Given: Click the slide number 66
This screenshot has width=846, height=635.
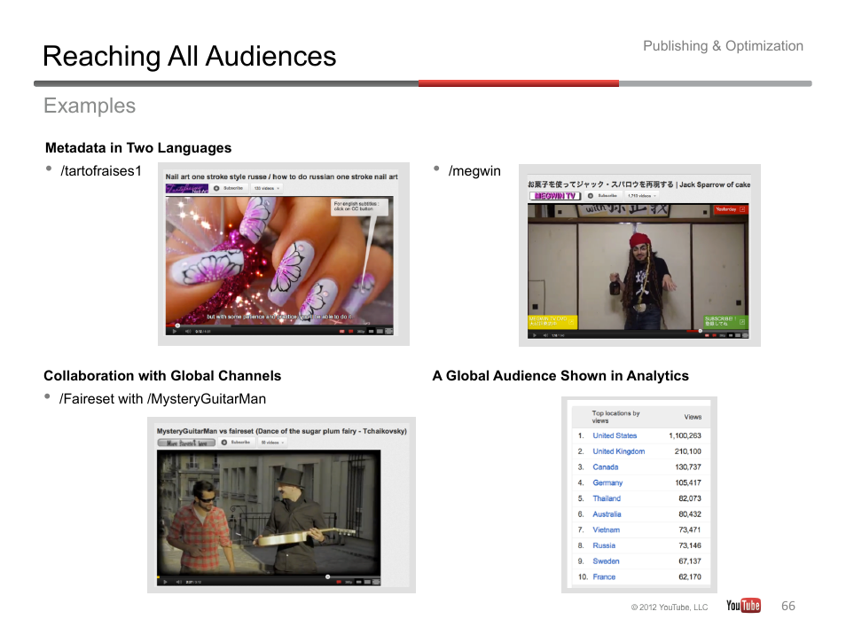Looking at the screenshot, I should pos(788,606).
